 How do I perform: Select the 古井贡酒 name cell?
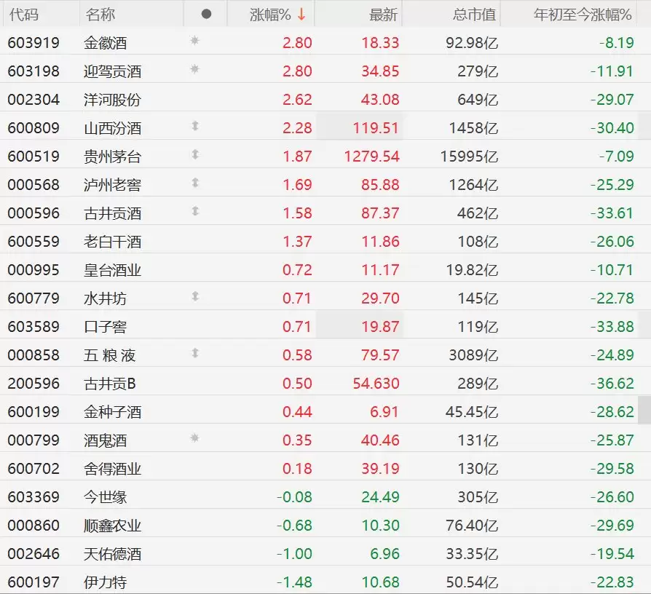pyautogui.click(x=113, y=213)
